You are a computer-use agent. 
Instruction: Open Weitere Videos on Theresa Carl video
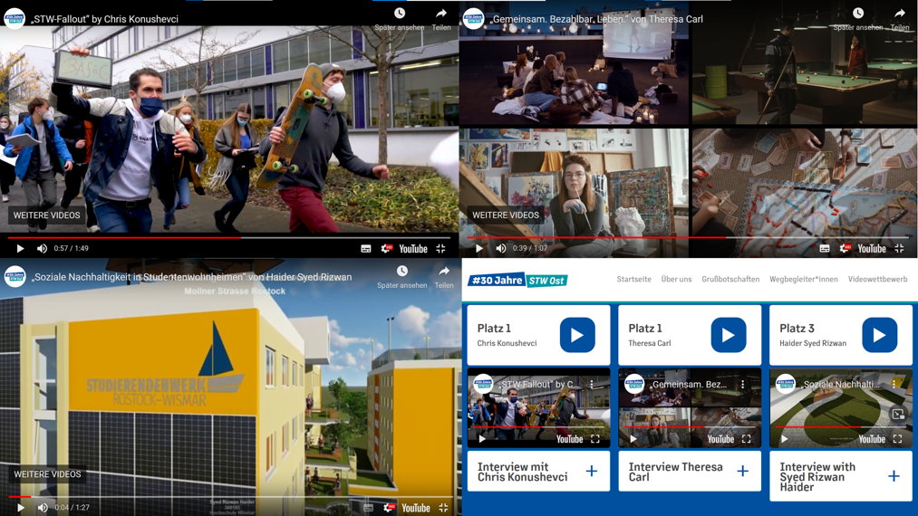click(506, 215)
